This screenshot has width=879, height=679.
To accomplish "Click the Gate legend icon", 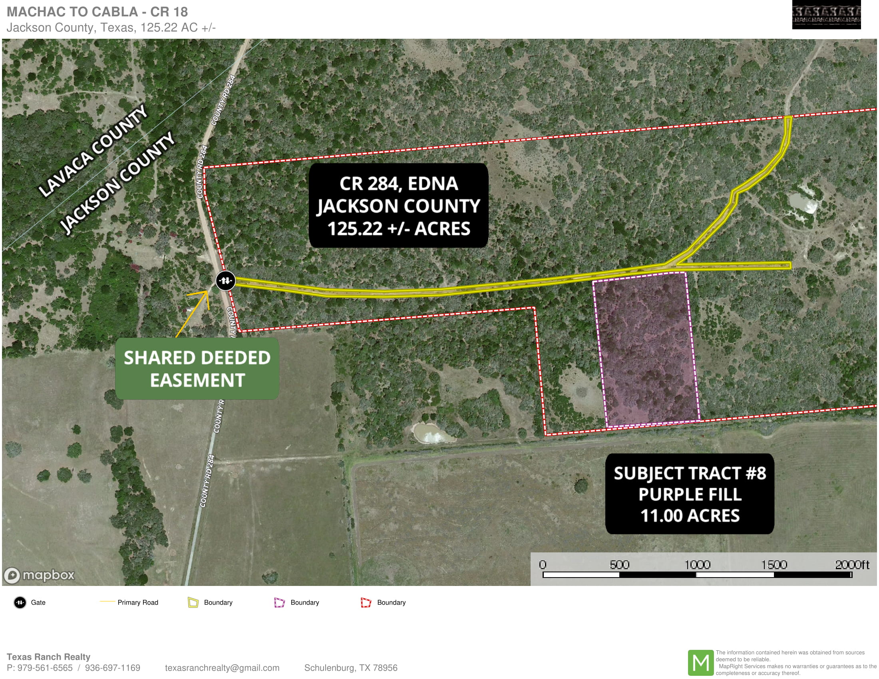I will point(20,602).
